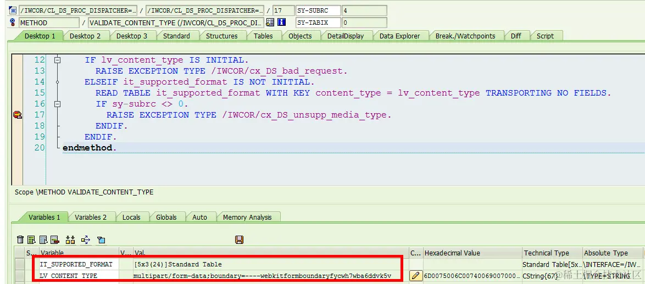Open the Standard tab

click(x=176, y=36)
